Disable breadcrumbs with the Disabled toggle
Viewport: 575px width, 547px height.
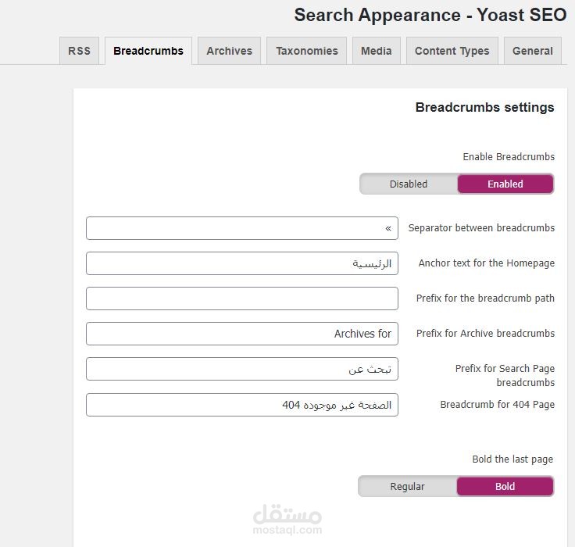pyautogui.click(x=409, y=184)
